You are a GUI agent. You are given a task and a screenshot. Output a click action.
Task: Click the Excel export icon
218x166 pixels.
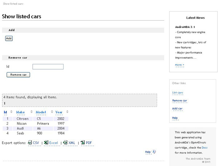[46, 142]
